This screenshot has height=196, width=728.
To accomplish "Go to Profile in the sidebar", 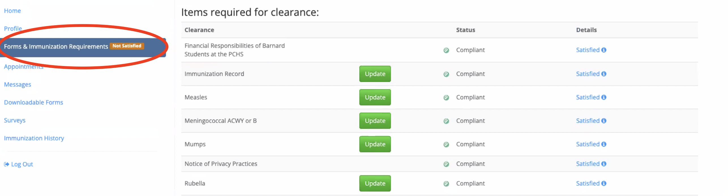I will pyautogui.click(x=13, y=29).
